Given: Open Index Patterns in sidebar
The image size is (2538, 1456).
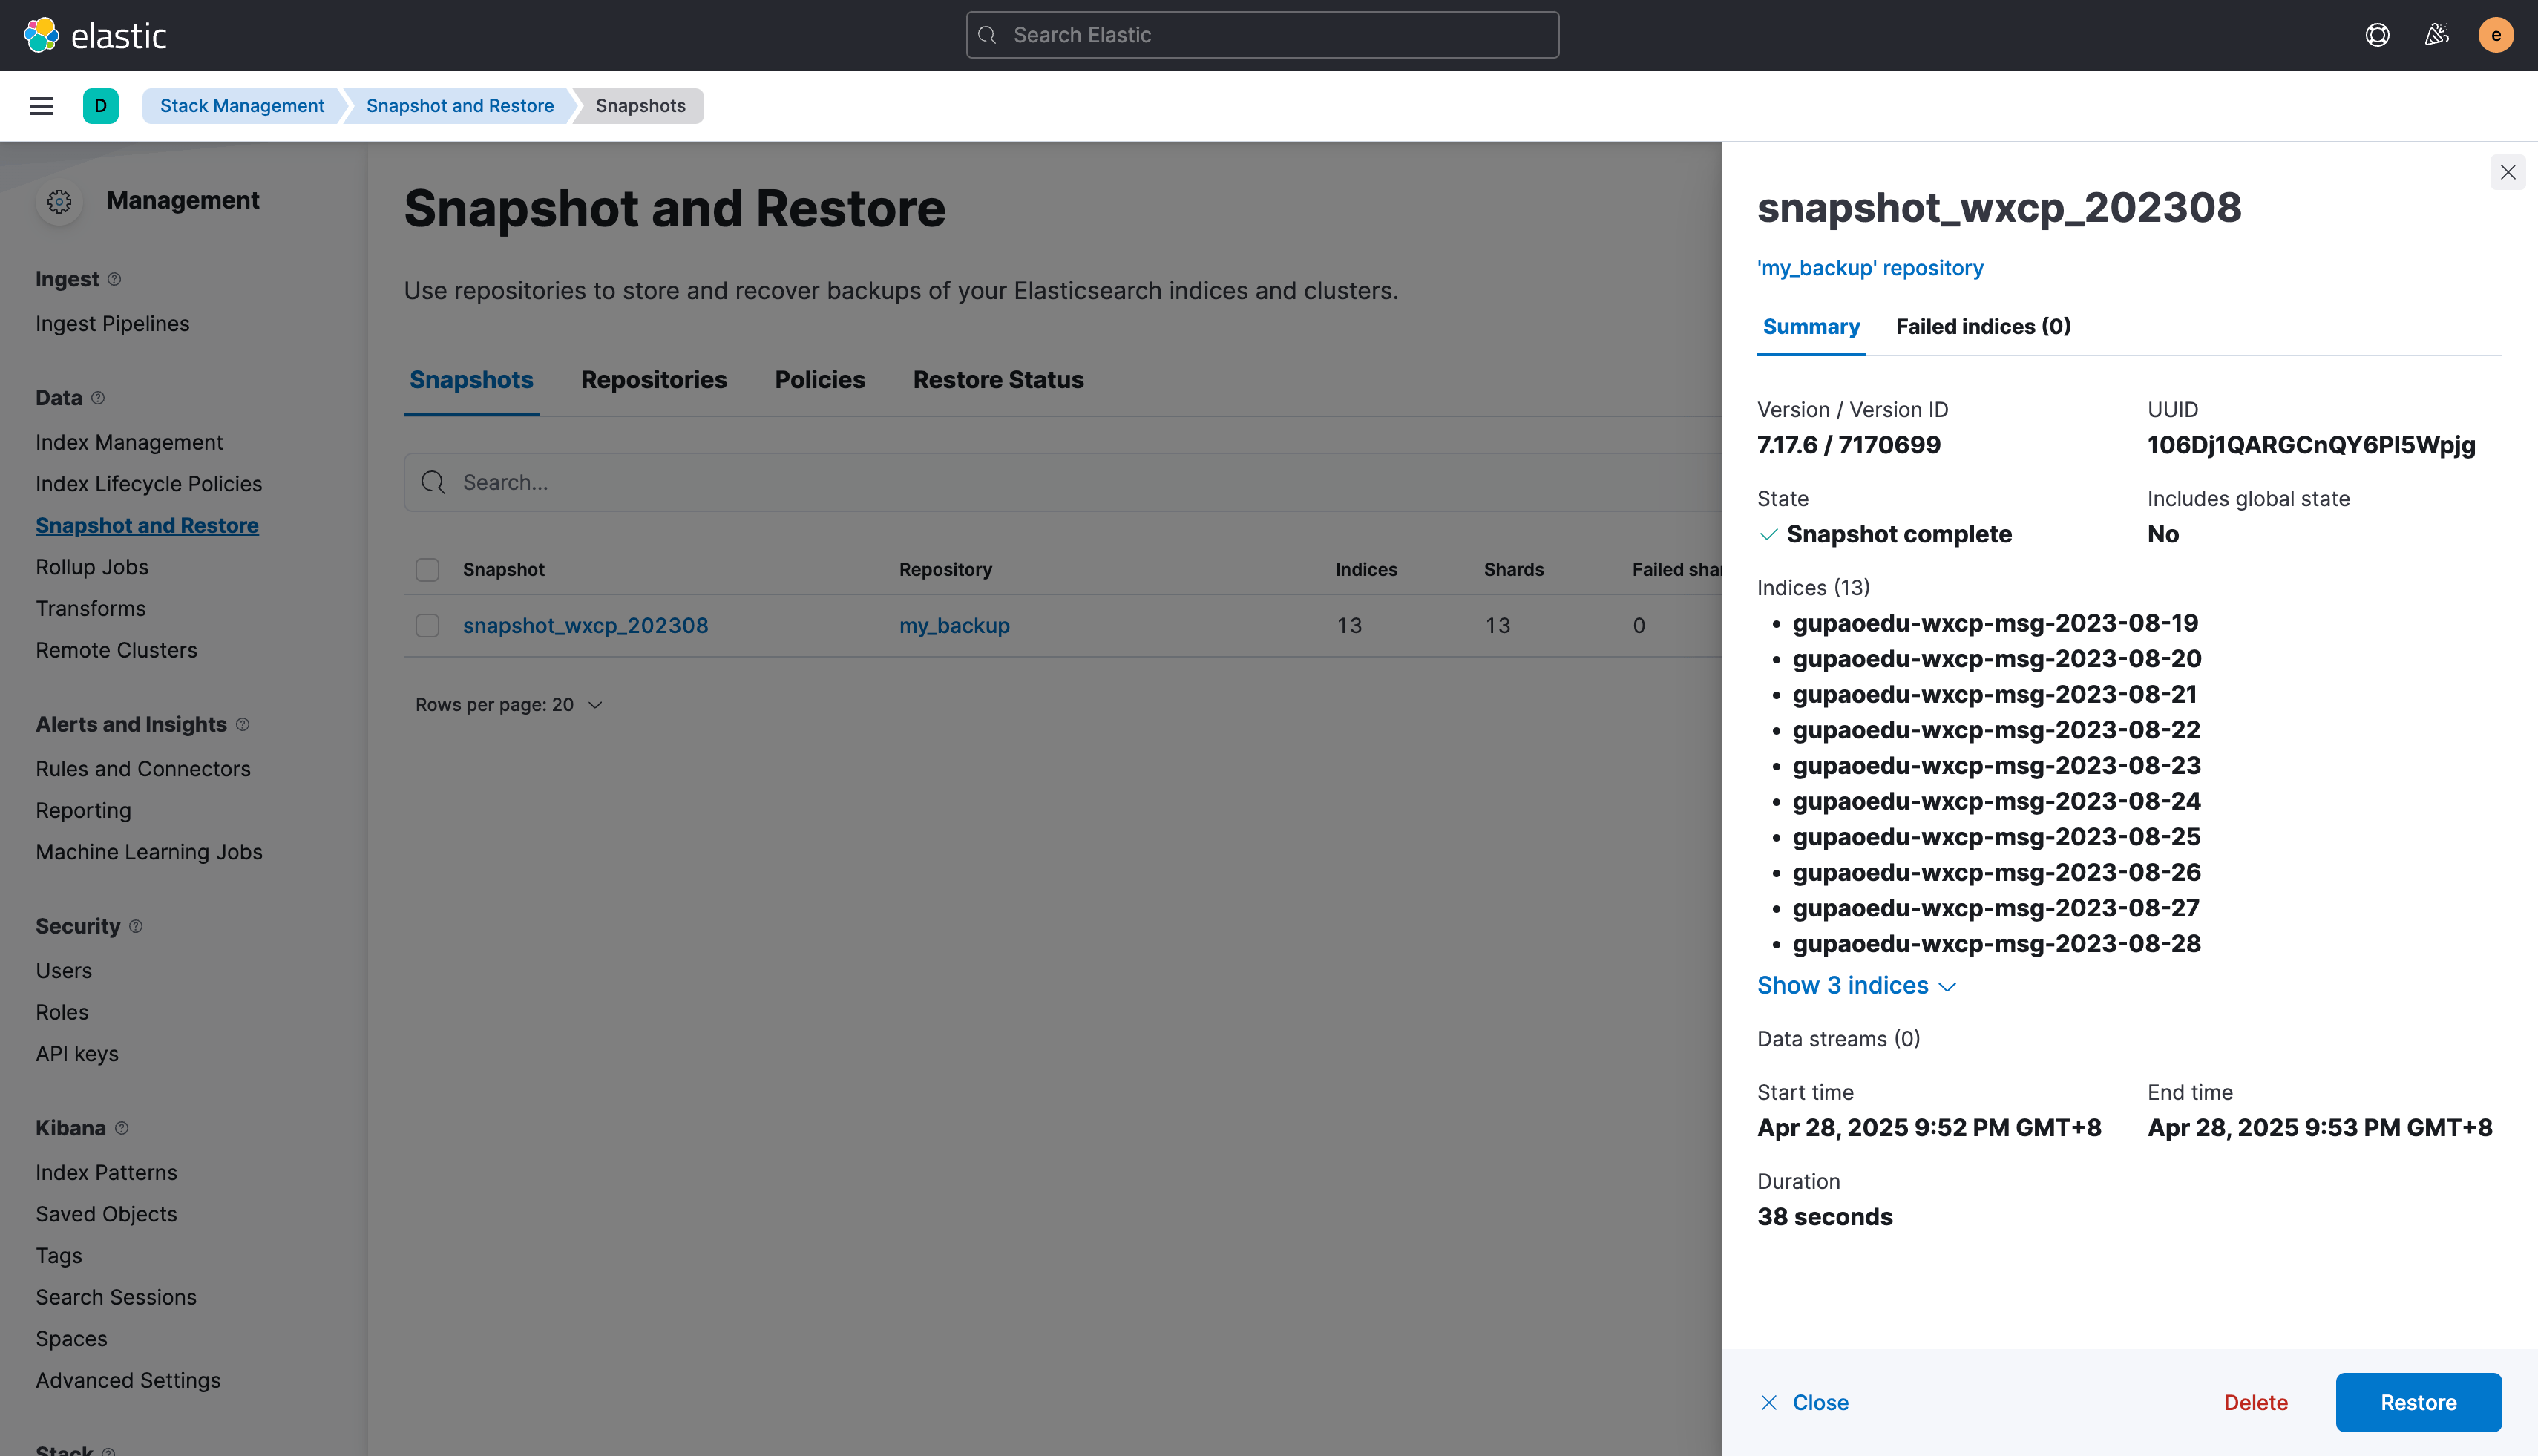Looking at the screenshot, I should [106, 1173].
